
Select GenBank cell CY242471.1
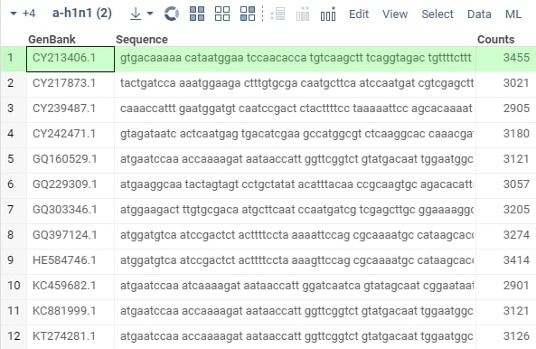click(x=71, y=135)
